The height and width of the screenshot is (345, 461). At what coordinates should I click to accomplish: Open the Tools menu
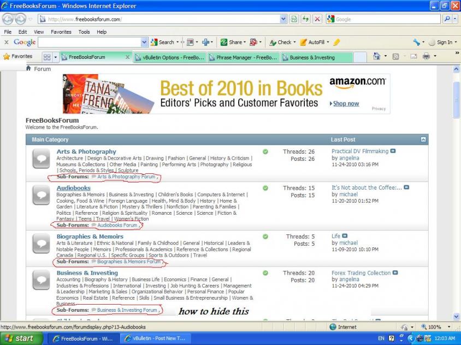84,32
